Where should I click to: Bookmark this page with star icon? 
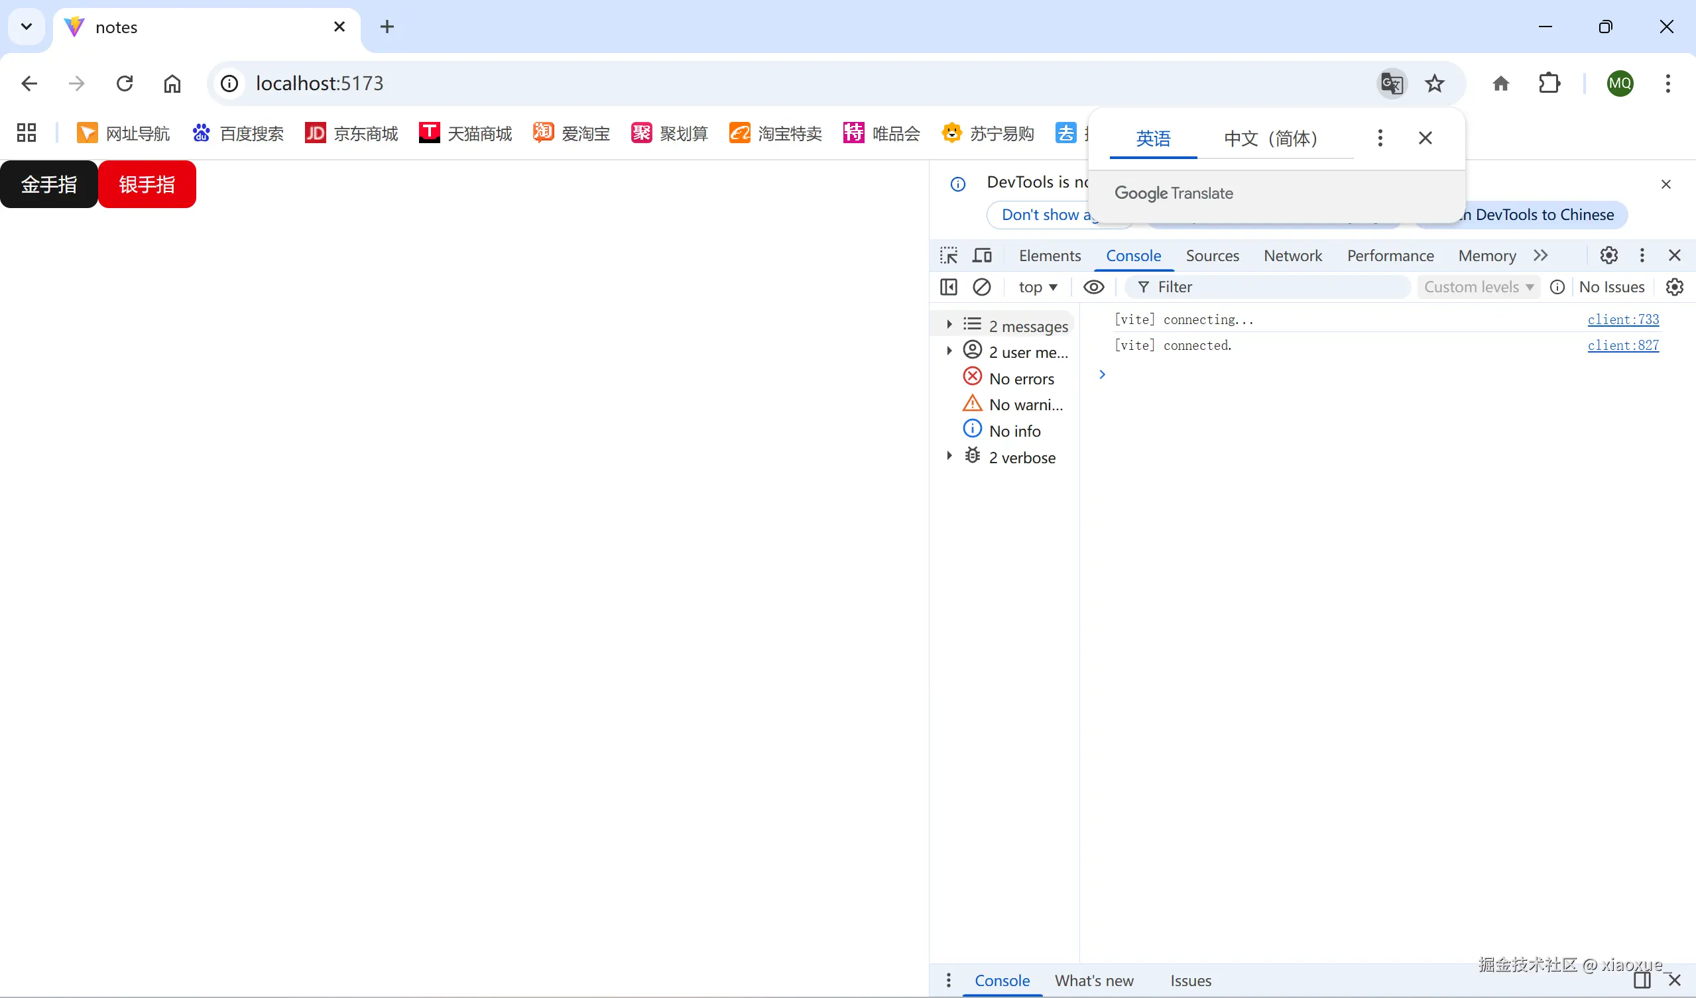point(1434,83)
